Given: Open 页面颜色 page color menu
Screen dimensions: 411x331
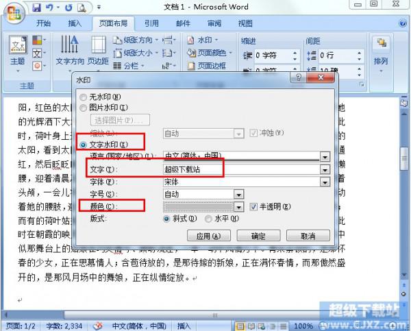Looking at the screenshot, I should tap(210, 53).
